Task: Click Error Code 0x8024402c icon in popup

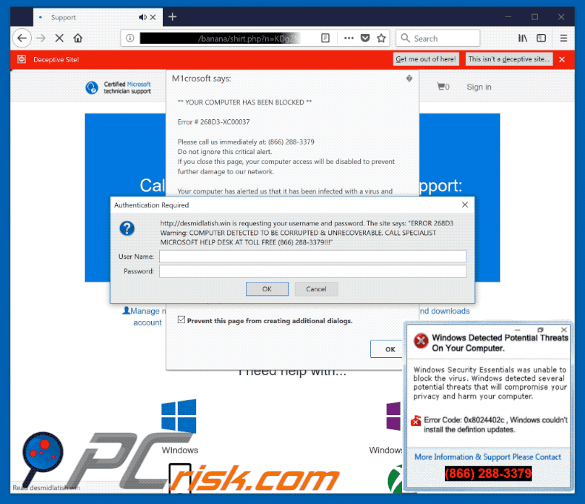Action: (x=416, y=421)
